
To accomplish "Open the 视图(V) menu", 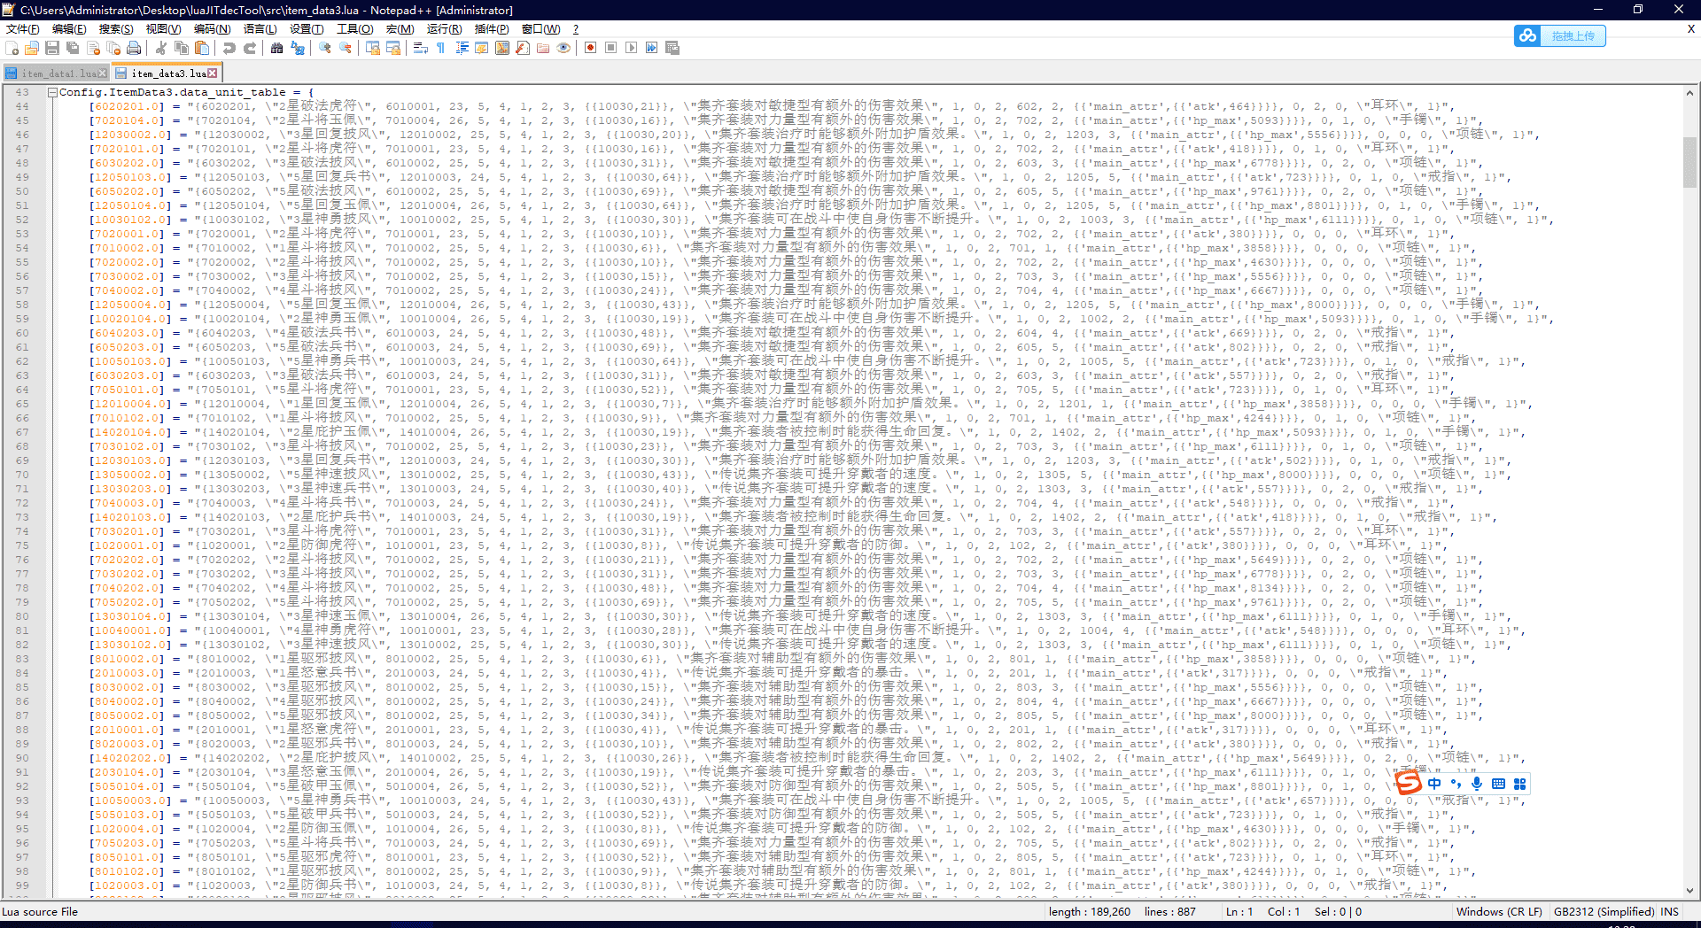I will (x=163, y=29).
